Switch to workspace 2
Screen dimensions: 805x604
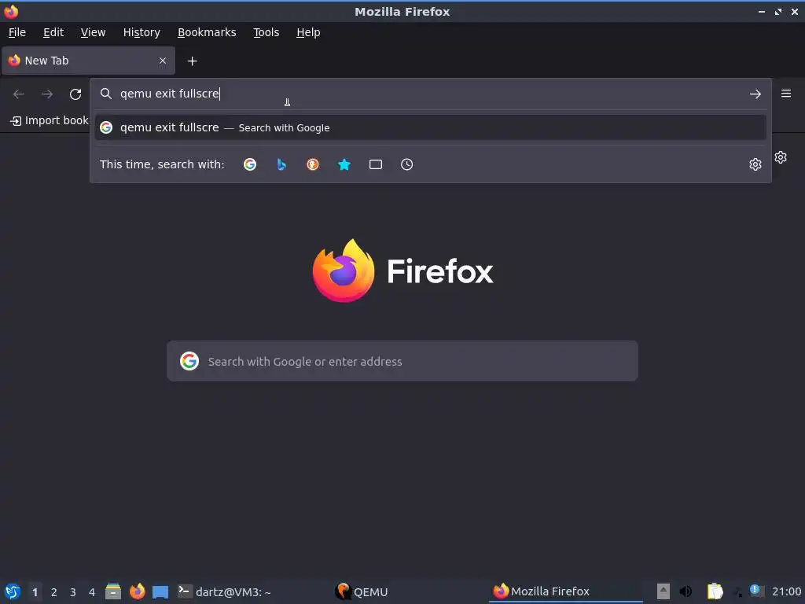tap(54, 592)
